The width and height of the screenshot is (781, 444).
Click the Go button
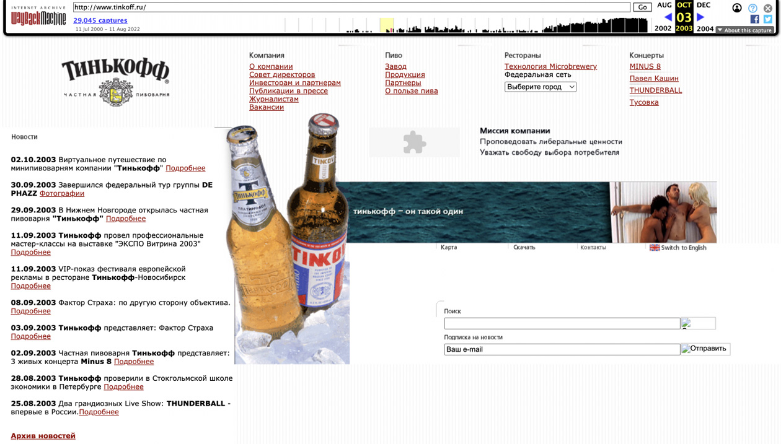(642, 7)
